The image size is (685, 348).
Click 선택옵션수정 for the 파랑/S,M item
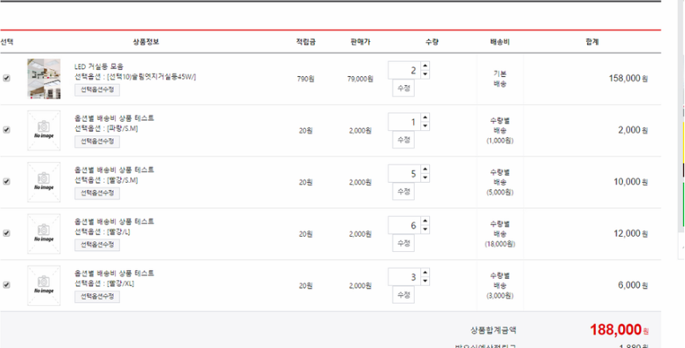point(97,141)
